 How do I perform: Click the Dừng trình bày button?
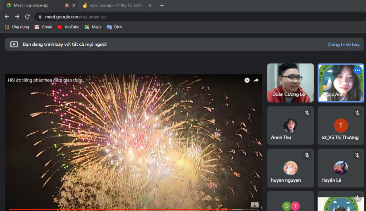click(x=343, y=44)
